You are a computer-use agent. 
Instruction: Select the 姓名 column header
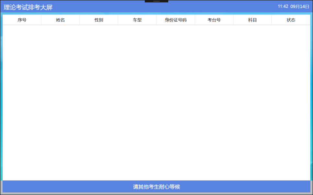tap(60, 20)
